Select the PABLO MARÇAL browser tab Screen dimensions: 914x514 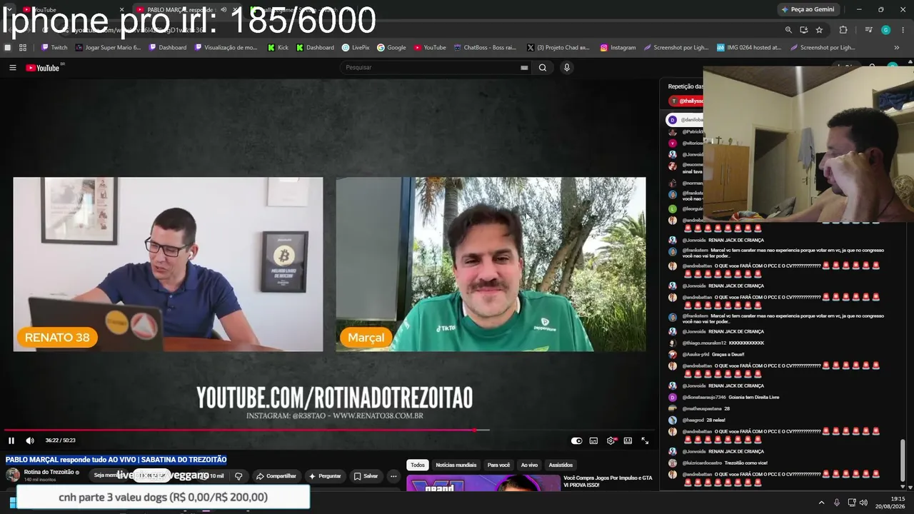tap(187, 10)
